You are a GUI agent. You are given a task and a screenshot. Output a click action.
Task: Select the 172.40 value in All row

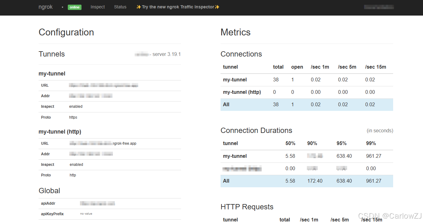pos(315,181)
